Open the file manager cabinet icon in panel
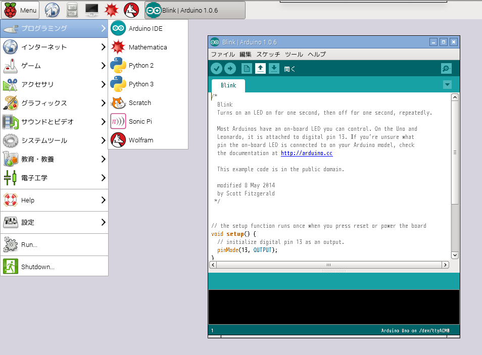The width and height of the screenshot is (482, 355). 72,10
